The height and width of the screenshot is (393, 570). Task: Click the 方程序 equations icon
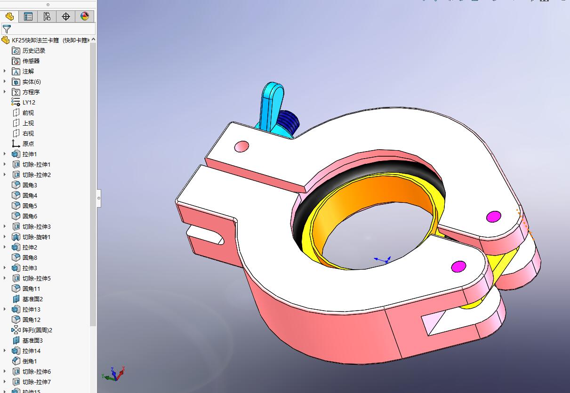click(x=16, y=92)
